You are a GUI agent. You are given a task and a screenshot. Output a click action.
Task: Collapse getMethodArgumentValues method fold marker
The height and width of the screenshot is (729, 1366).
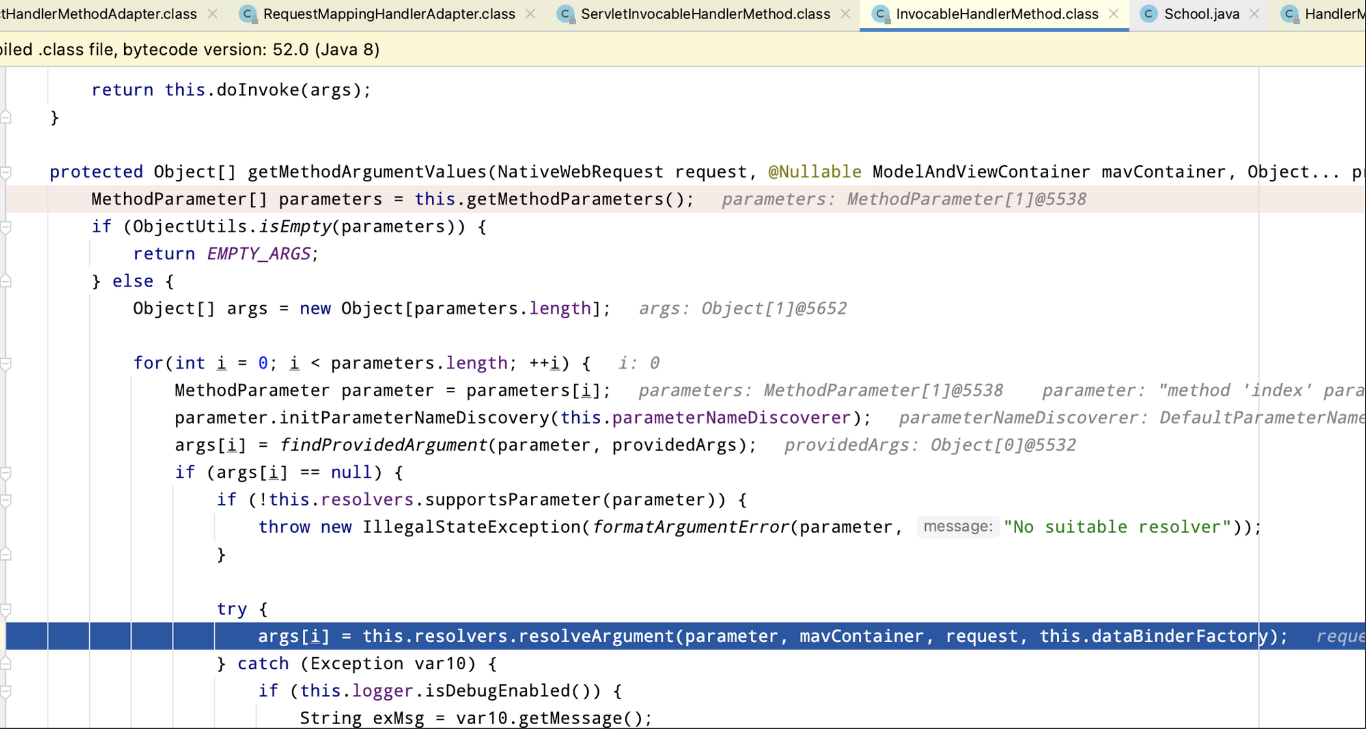coord(6,172)
